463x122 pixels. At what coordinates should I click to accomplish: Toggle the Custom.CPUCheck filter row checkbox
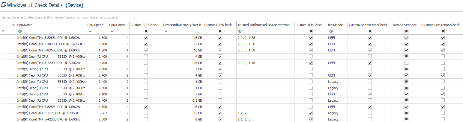pos(146,31)
